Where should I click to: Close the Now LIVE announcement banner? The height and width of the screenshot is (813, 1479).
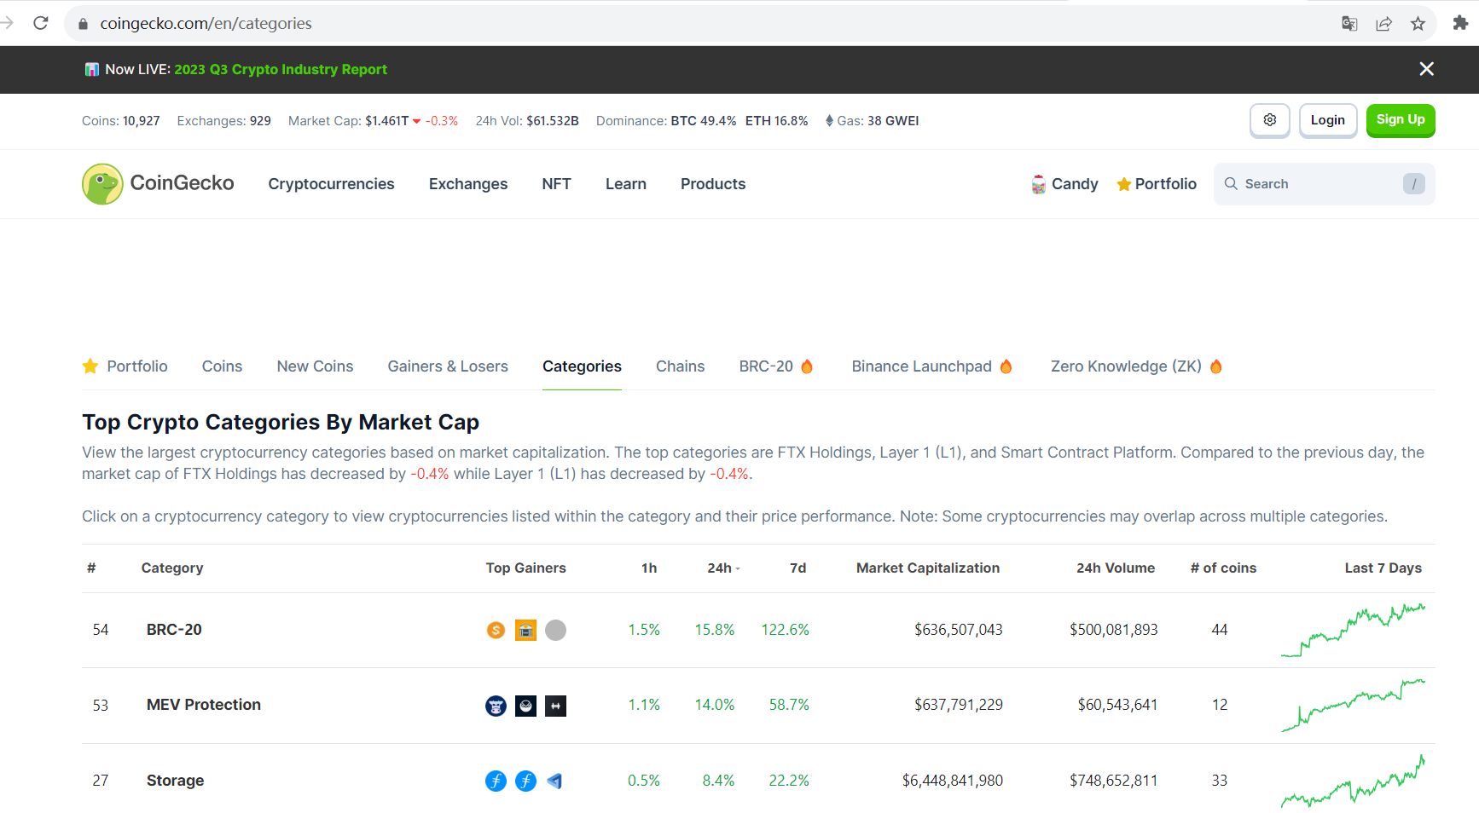tap(1426, 69)
